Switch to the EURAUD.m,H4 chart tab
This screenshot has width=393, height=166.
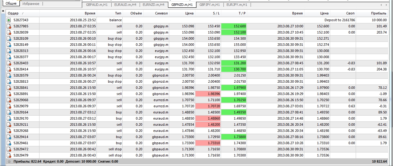coord(125,5)
